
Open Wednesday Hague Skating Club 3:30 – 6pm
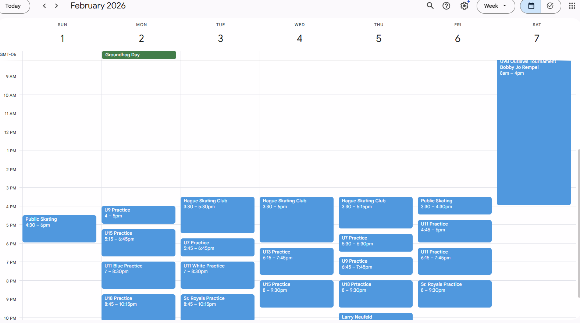tap(296, 220)
